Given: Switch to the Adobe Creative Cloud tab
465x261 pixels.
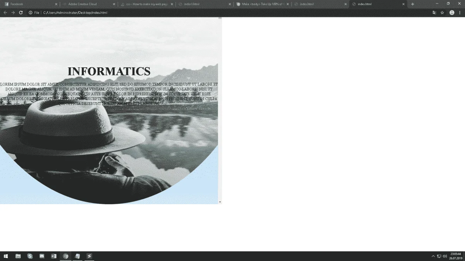Looking at the screenshot, I should [88, 4].
